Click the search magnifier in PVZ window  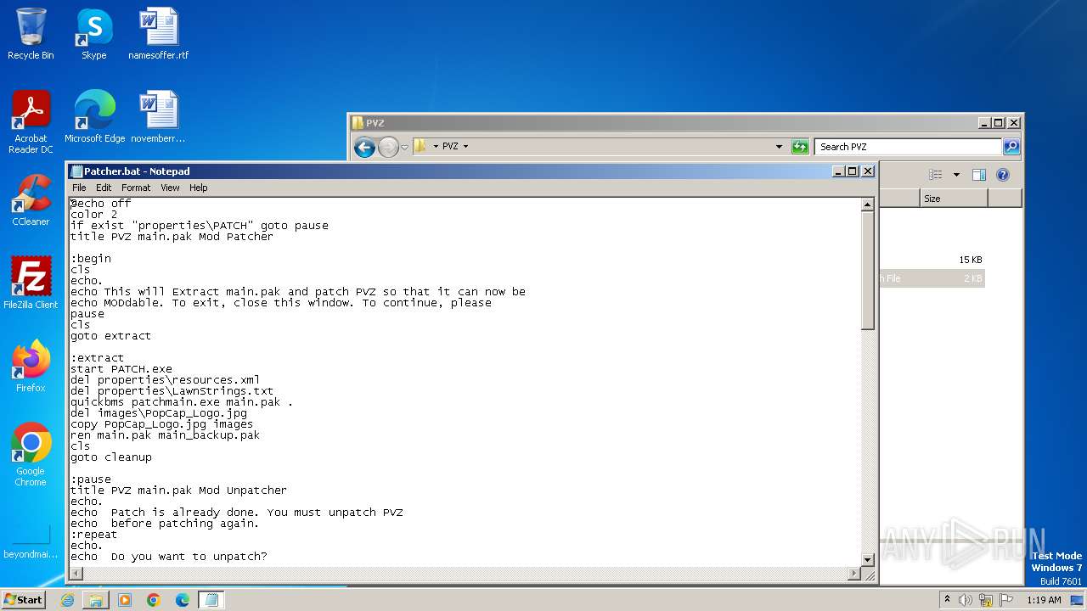pos(1011,147)
